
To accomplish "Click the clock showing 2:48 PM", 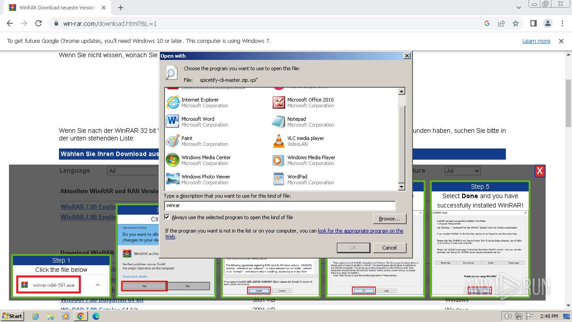I will click(x=549, y=316).
